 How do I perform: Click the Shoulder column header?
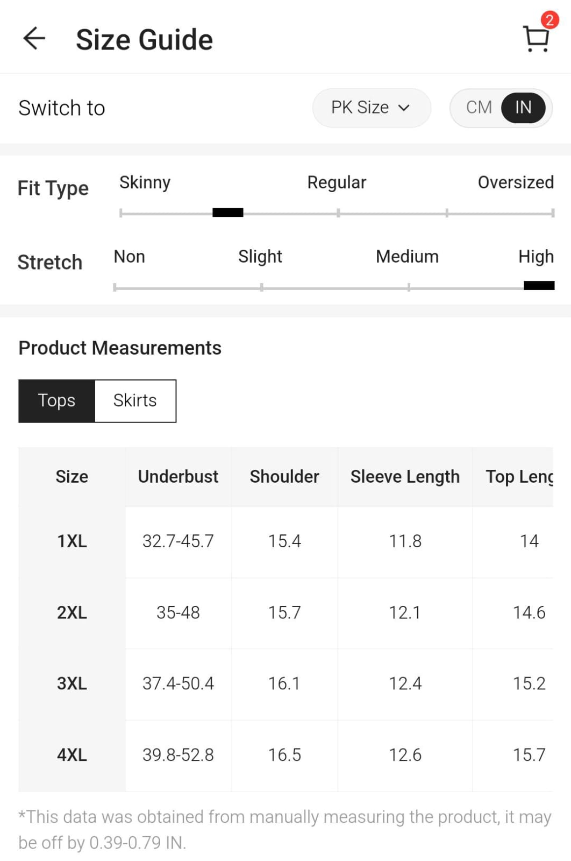(x=284, y=477)
